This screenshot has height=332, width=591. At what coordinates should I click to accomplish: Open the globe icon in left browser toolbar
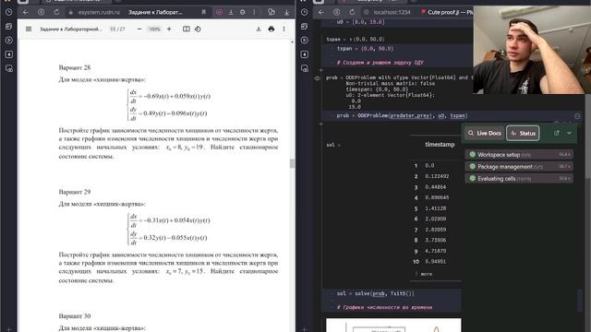click(x=242, y=12)
